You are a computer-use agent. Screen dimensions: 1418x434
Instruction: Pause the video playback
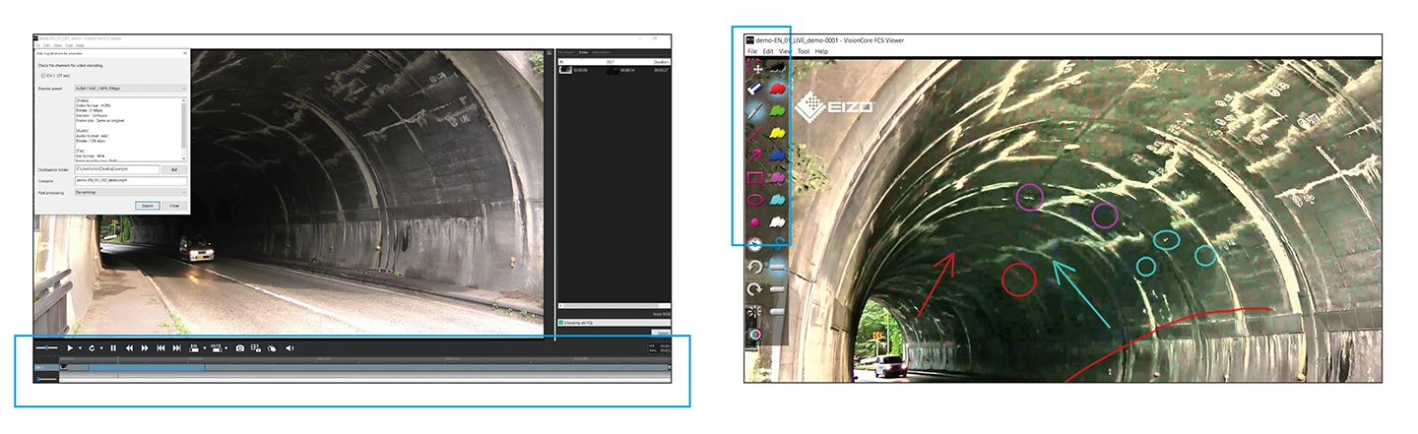tap(113, 348)
